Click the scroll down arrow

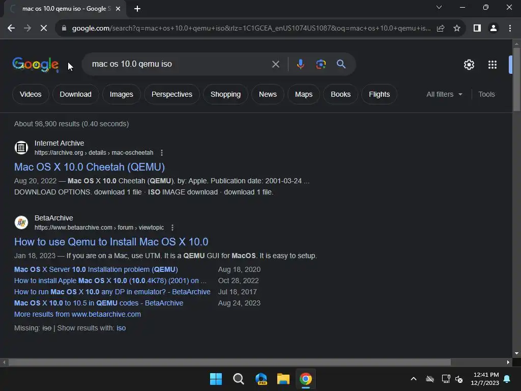click(516, 353)
